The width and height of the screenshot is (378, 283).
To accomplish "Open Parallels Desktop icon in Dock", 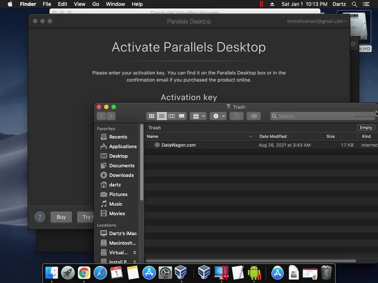I will 221,273.
